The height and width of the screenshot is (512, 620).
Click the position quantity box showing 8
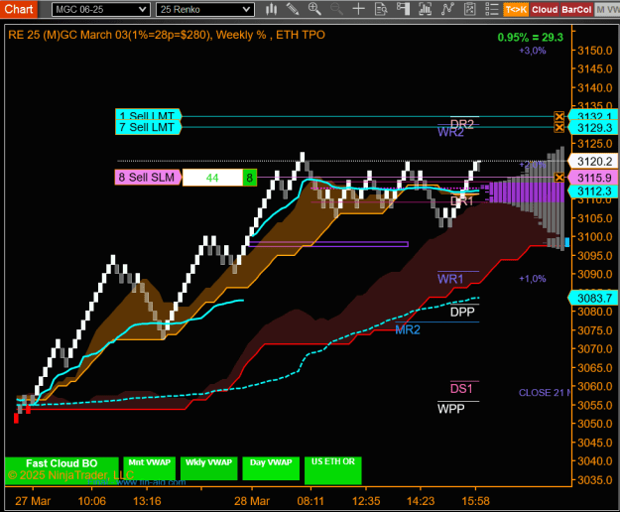[250, 178]
